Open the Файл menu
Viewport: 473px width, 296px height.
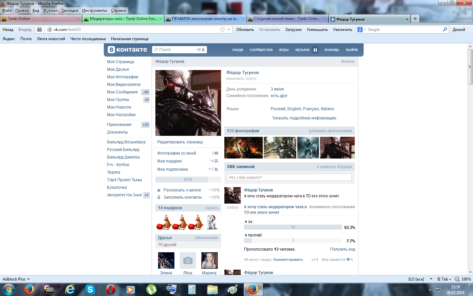[x=7, y=11]
